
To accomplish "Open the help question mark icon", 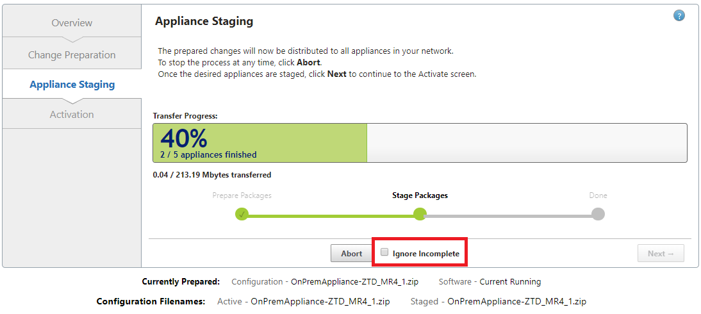I will click(x=679, y=16).
